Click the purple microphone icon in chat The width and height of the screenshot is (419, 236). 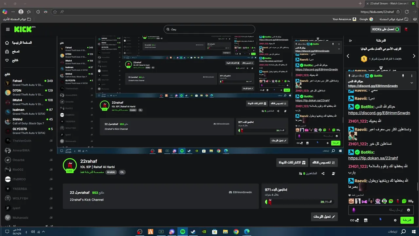pos(354,210)
